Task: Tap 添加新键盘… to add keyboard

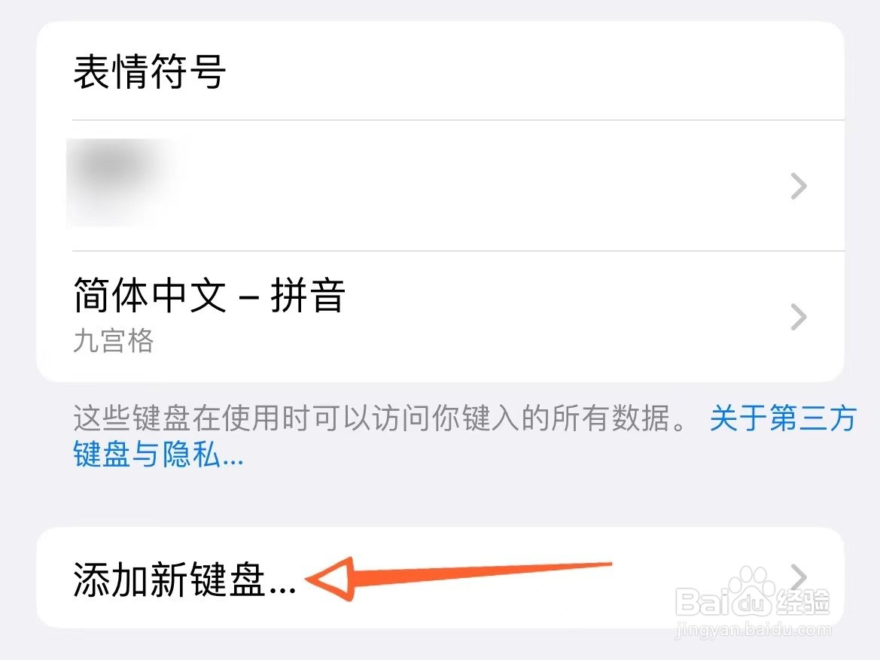Action: click(x=440, y=577)
